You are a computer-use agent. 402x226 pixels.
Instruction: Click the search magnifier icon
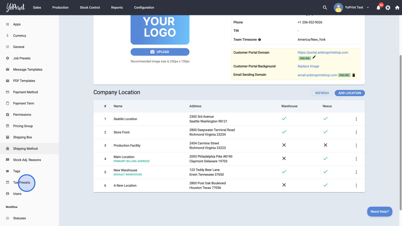(x=325, y=8)
